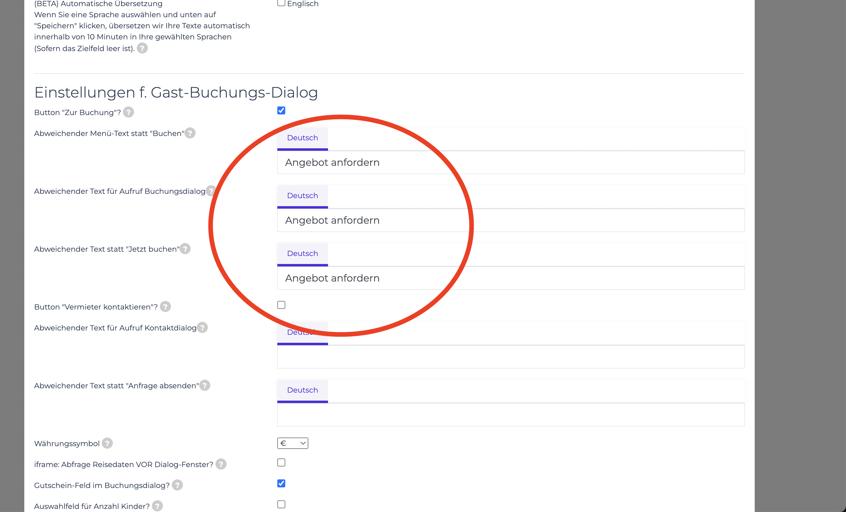Open the Währungssymbol € dropdown
The height and width of the screenshot is (512, 846).
pos(293,443)
